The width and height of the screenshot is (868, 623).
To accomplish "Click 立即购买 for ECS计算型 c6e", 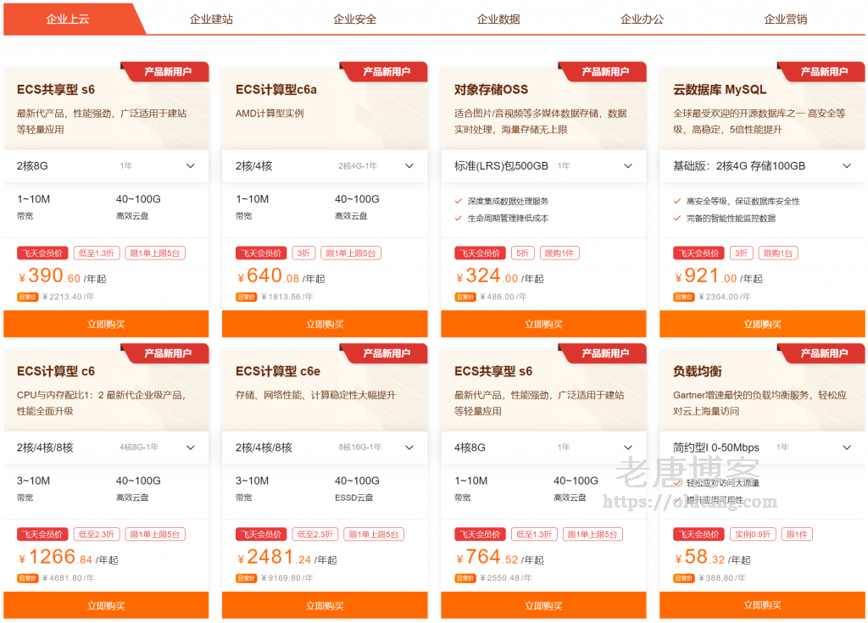I will click(325, 605).
